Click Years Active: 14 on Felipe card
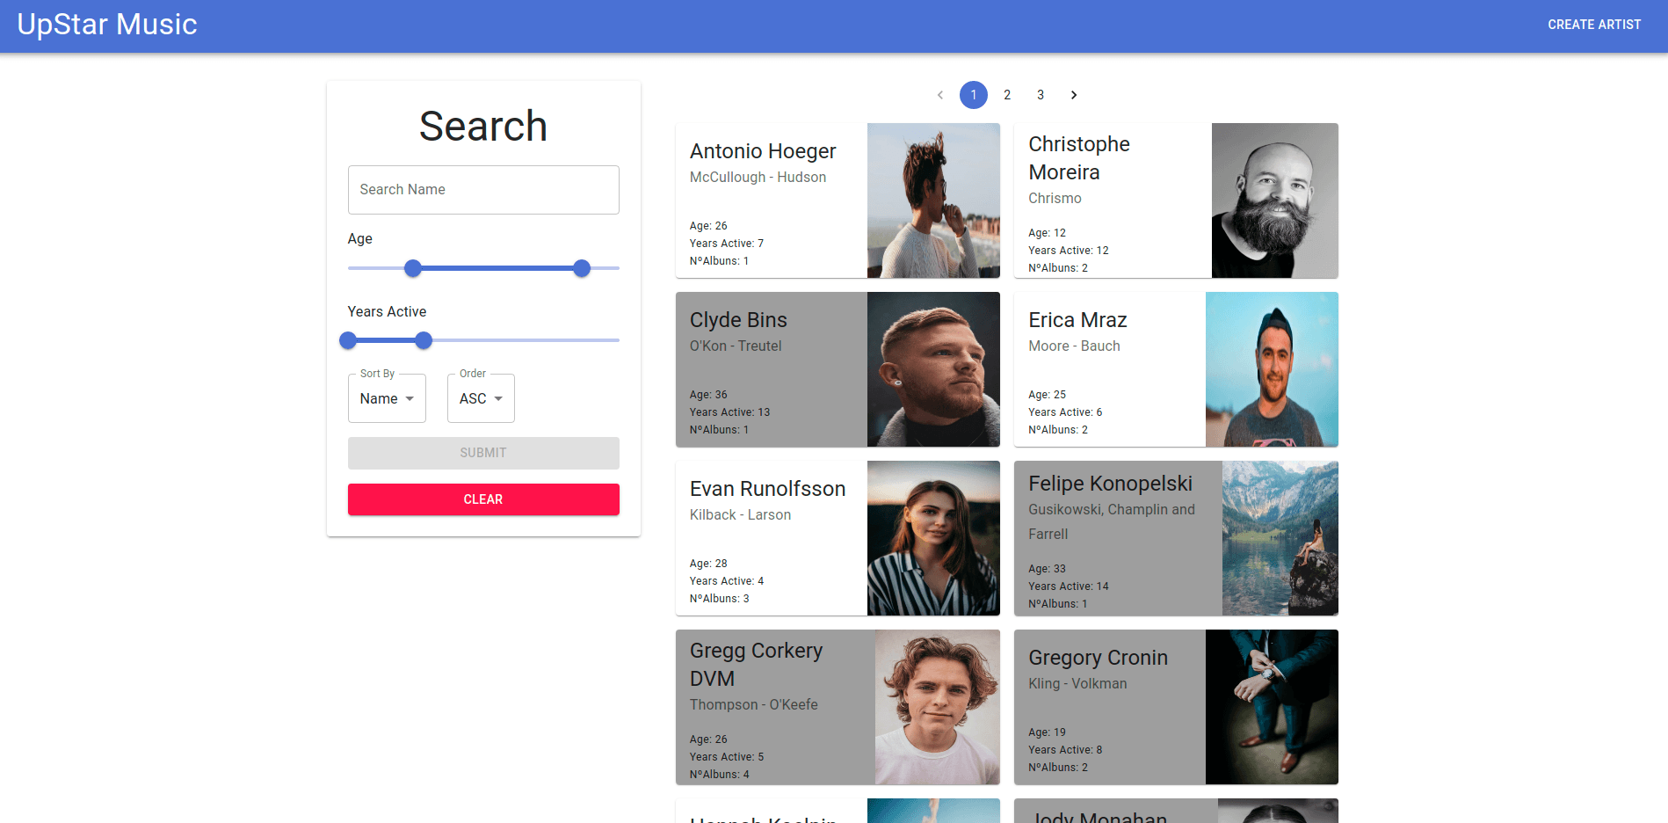The width and height of the screenshot is (1668, 823). click(x=1069, y=586)
